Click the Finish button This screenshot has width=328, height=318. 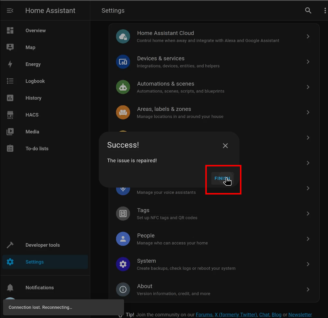point(222,178)
